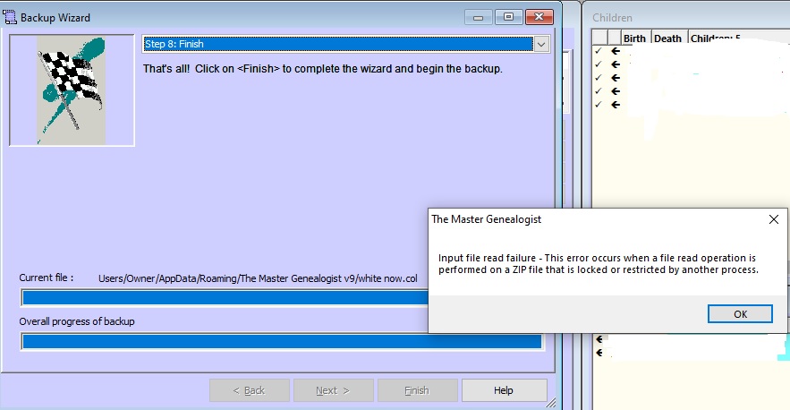Click the error message text in dialog
This screenshot has width=790, height=410.
[x=598, y=264]
